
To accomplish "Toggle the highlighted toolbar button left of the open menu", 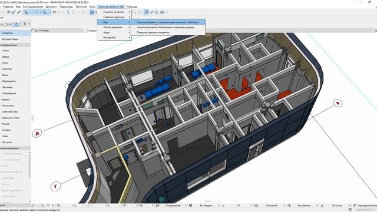I will tap(92, 12).
